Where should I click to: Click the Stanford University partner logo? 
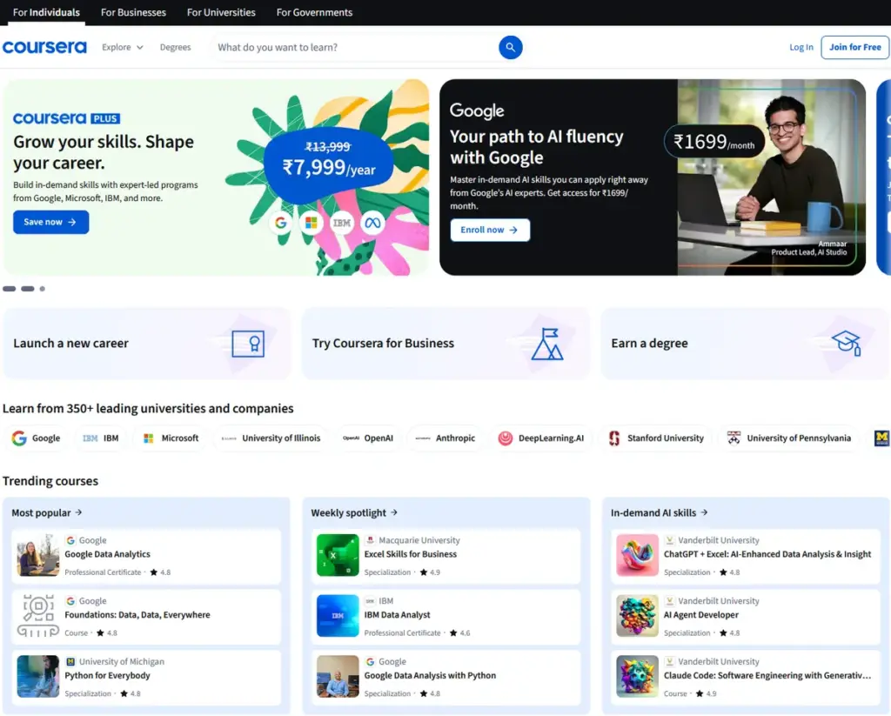point(656,438)
